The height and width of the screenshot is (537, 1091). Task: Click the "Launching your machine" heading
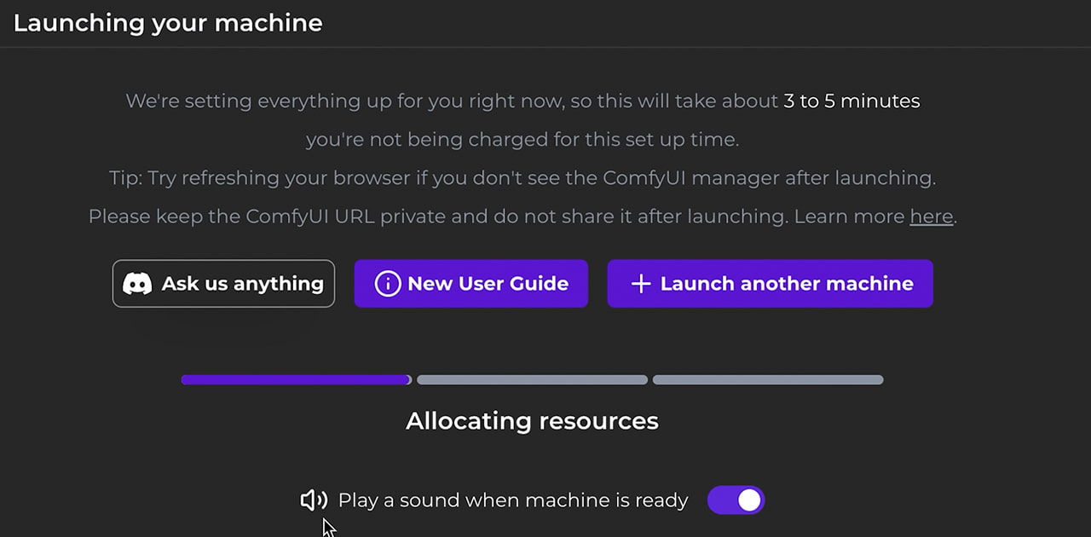click(x=168, y=23)
